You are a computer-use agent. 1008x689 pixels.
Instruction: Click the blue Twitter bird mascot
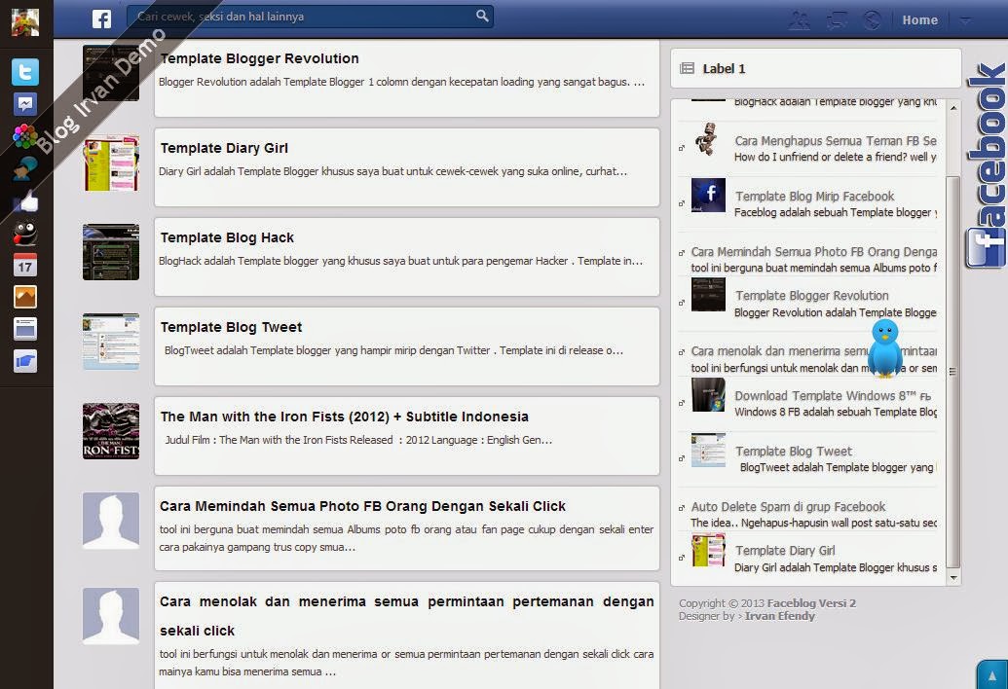[x=885, y=347]
